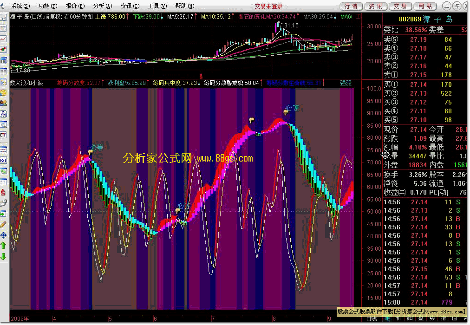
Task: Click the green down arrow icon
Action: [3, 256]
